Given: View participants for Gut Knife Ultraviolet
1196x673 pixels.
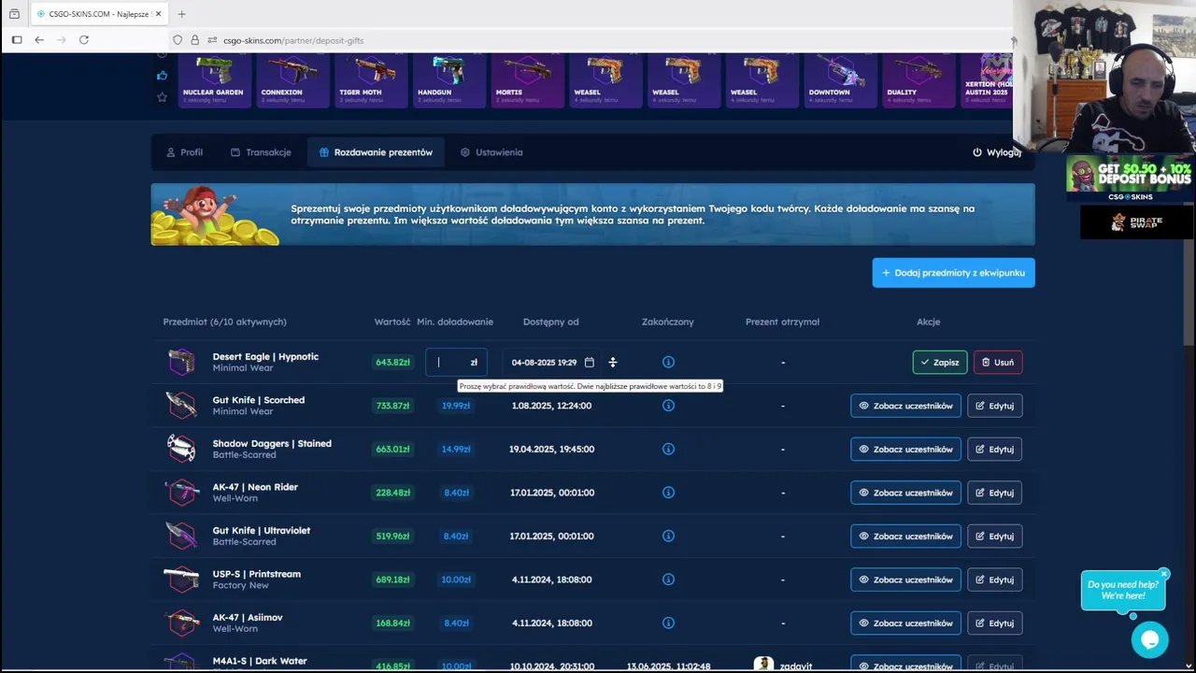Looking at the screenshot, I should 905,537.
